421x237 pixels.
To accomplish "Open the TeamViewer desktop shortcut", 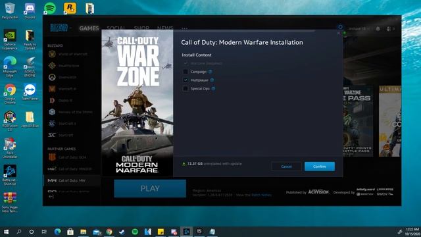I will point(30,92).
